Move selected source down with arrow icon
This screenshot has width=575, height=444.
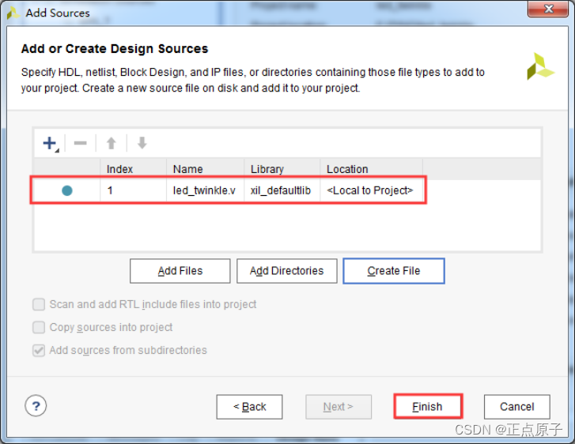click(x=142, y=143)
